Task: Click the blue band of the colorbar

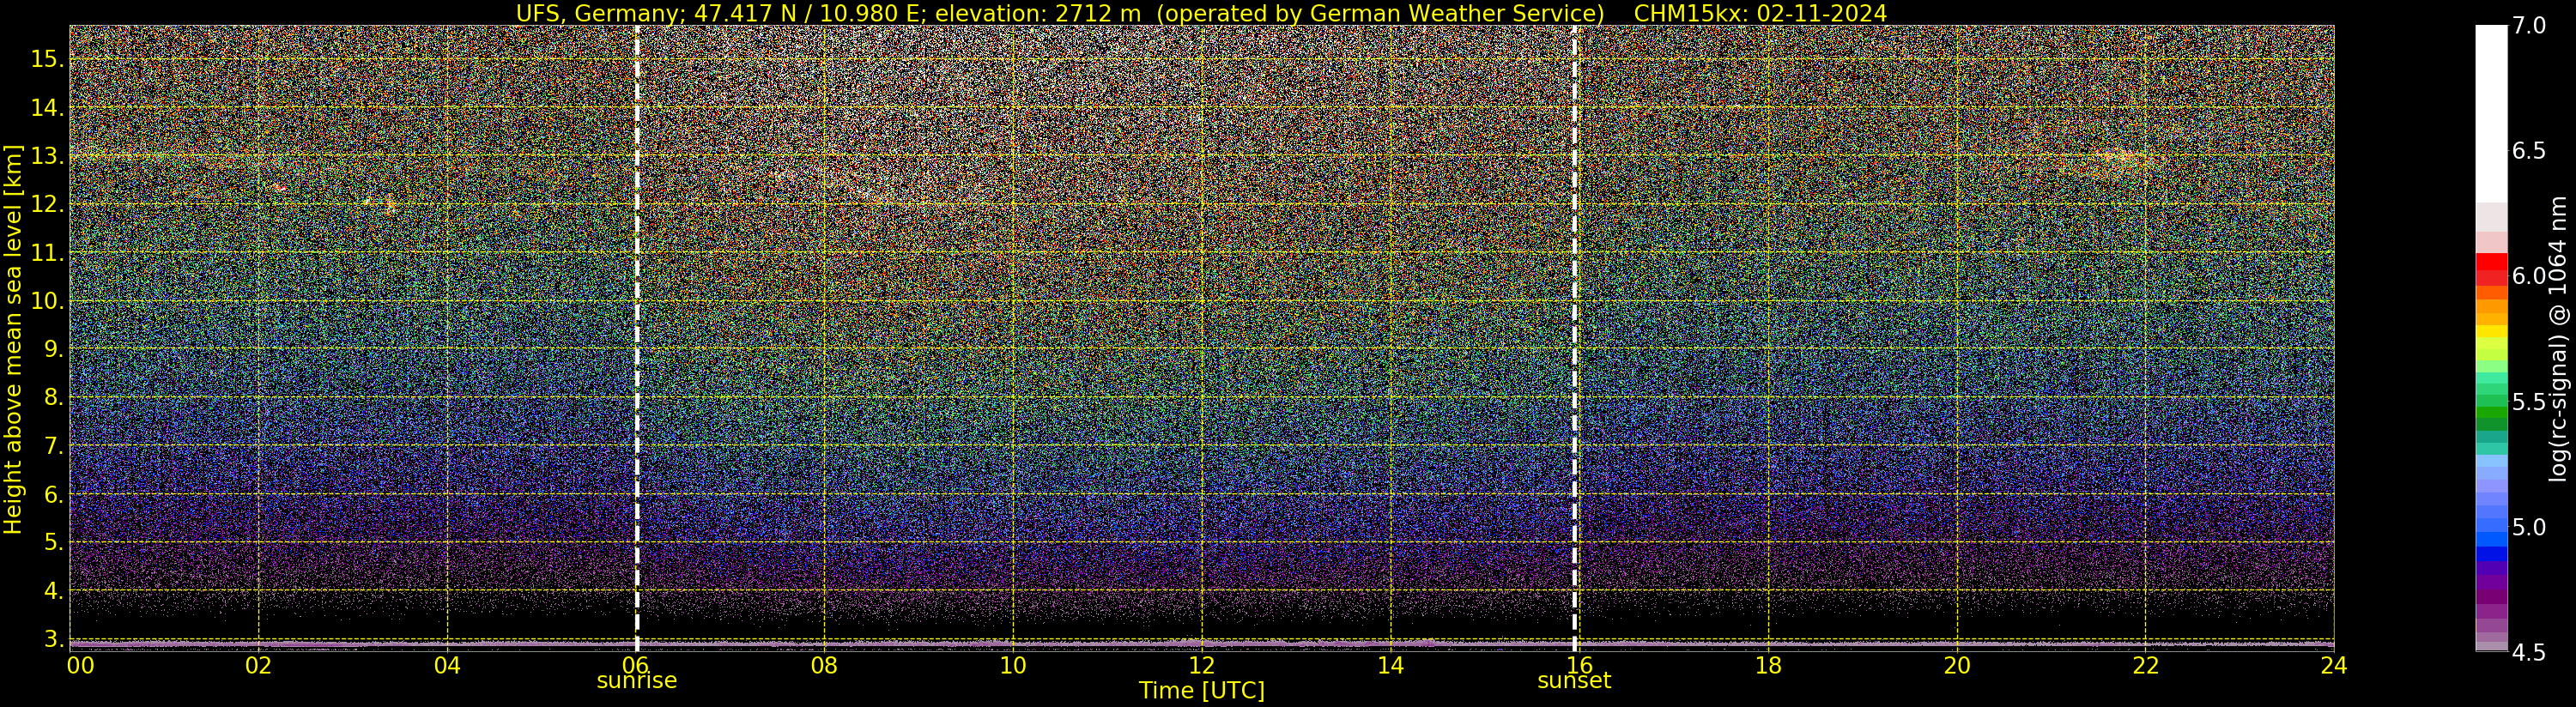Action: pos(2491,553)
